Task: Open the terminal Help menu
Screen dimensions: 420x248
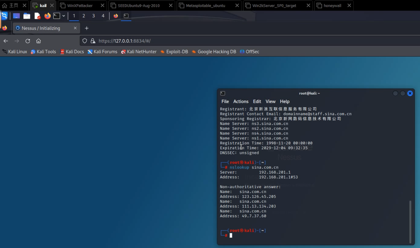Action: (x=285, y=101)
